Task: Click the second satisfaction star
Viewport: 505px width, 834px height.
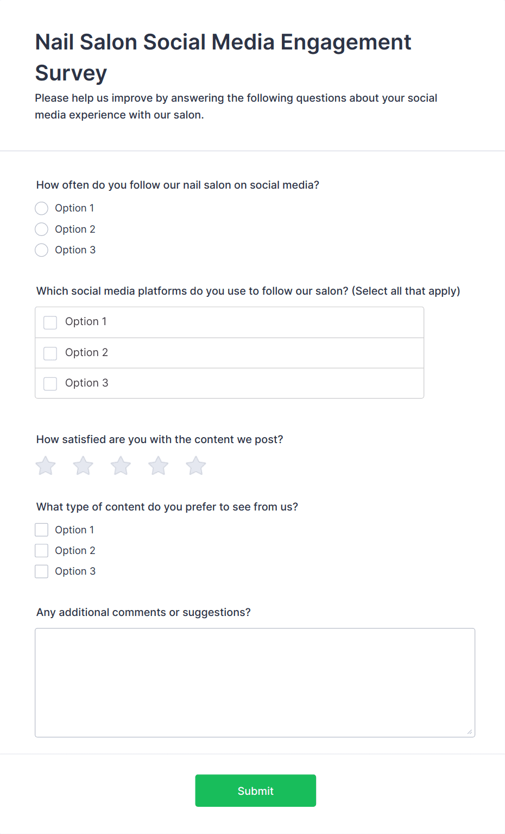Action: click(83, 466)
